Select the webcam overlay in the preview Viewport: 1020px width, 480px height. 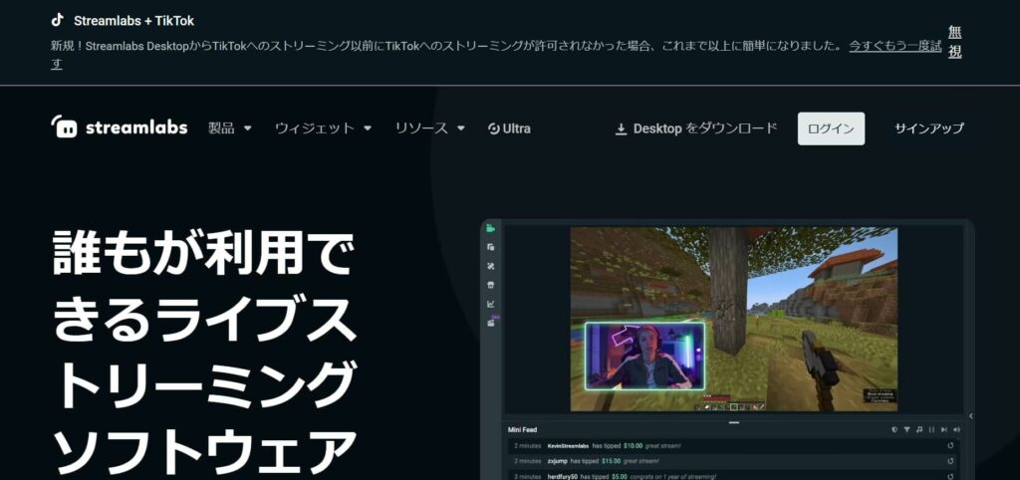pyautogui.click(x=644, y=356)
